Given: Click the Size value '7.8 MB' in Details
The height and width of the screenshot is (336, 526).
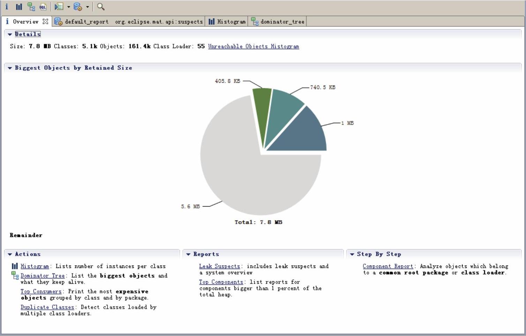Looking at the screenshot, I should pos(40,46).
